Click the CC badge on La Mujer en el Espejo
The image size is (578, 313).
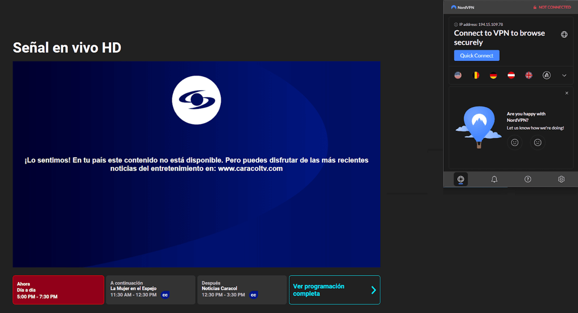coord(165,295)
